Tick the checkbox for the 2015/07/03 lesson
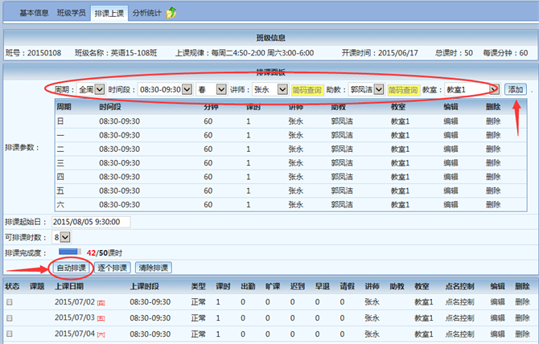Screen dimensions: 539x344 (10, 318)
